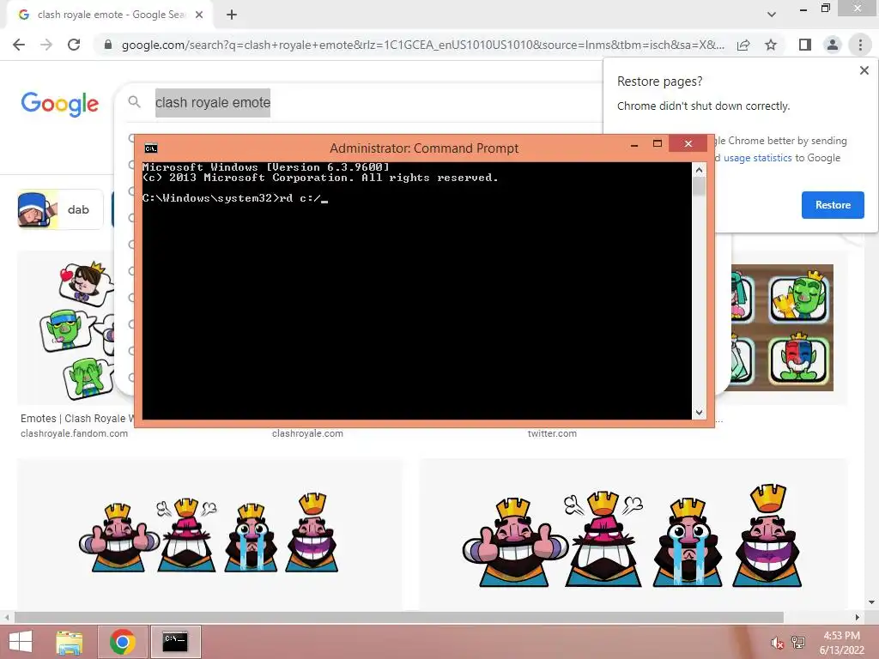Click horizontal scrollbar left arrow
This screenshot has height=659, width=879.
tap(6, 617)
